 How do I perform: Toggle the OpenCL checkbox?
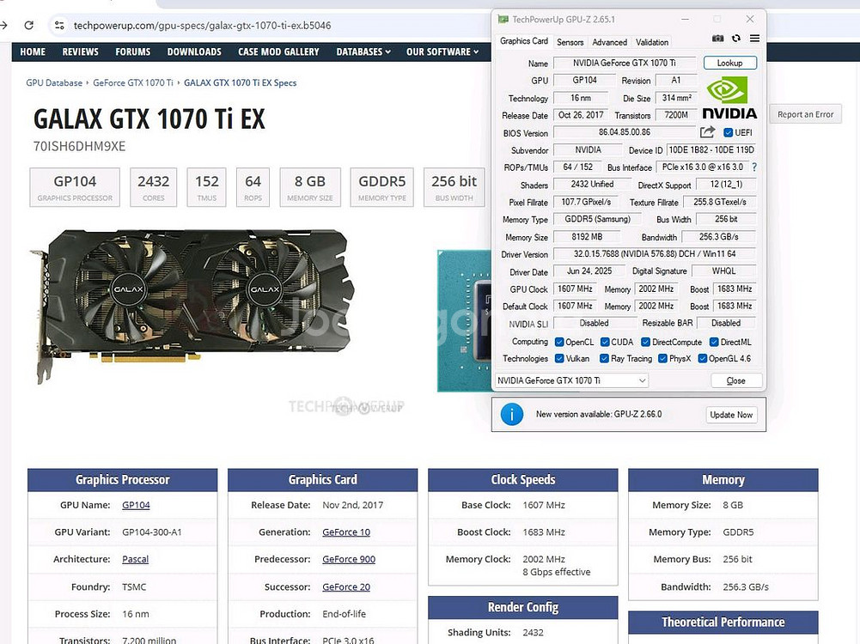559,342
